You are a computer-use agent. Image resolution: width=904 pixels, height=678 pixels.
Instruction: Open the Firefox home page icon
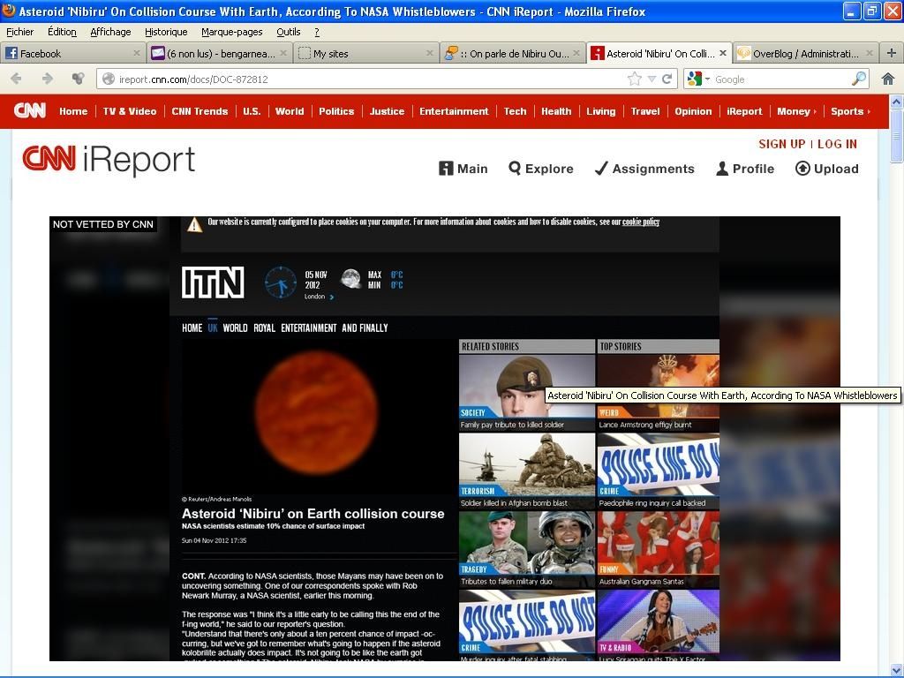(888, 79)
